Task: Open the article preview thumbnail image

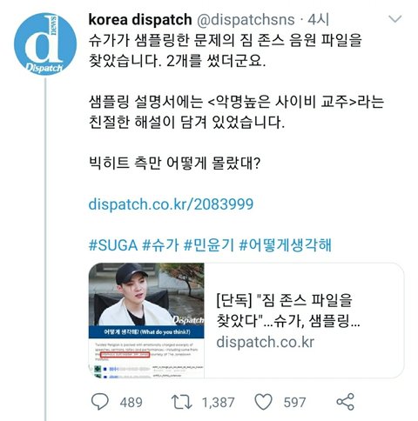Action: tap(146, 320)
